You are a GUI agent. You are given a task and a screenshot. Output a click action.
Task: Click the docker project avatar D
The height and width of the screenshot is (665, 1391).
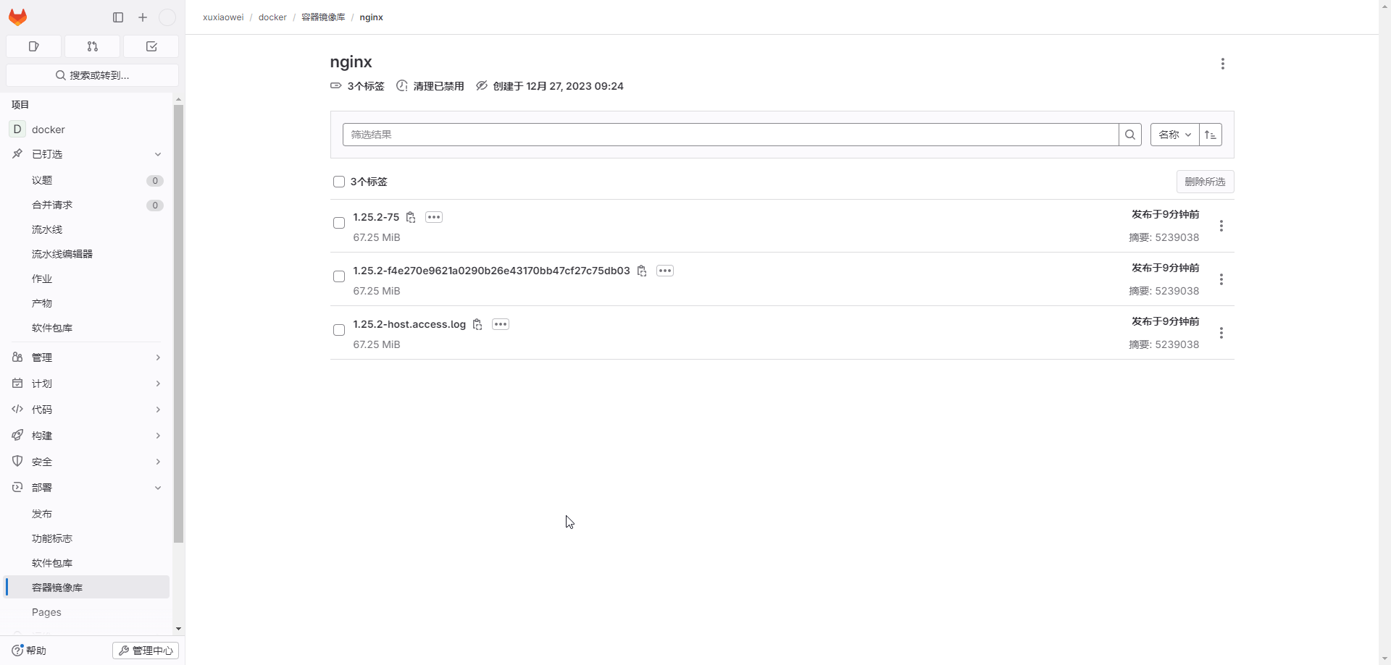pyautogui.click(x=17, y=129)
